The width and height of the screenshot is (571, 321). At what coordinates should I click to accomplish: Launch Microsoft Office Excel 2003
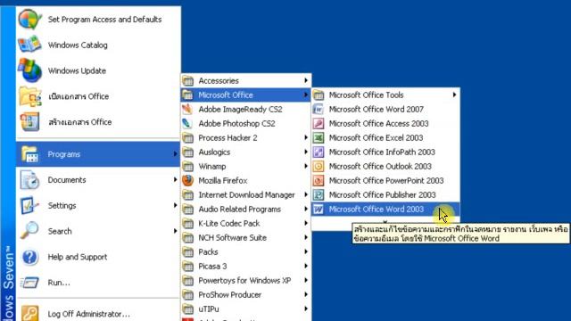click(385, 137)
